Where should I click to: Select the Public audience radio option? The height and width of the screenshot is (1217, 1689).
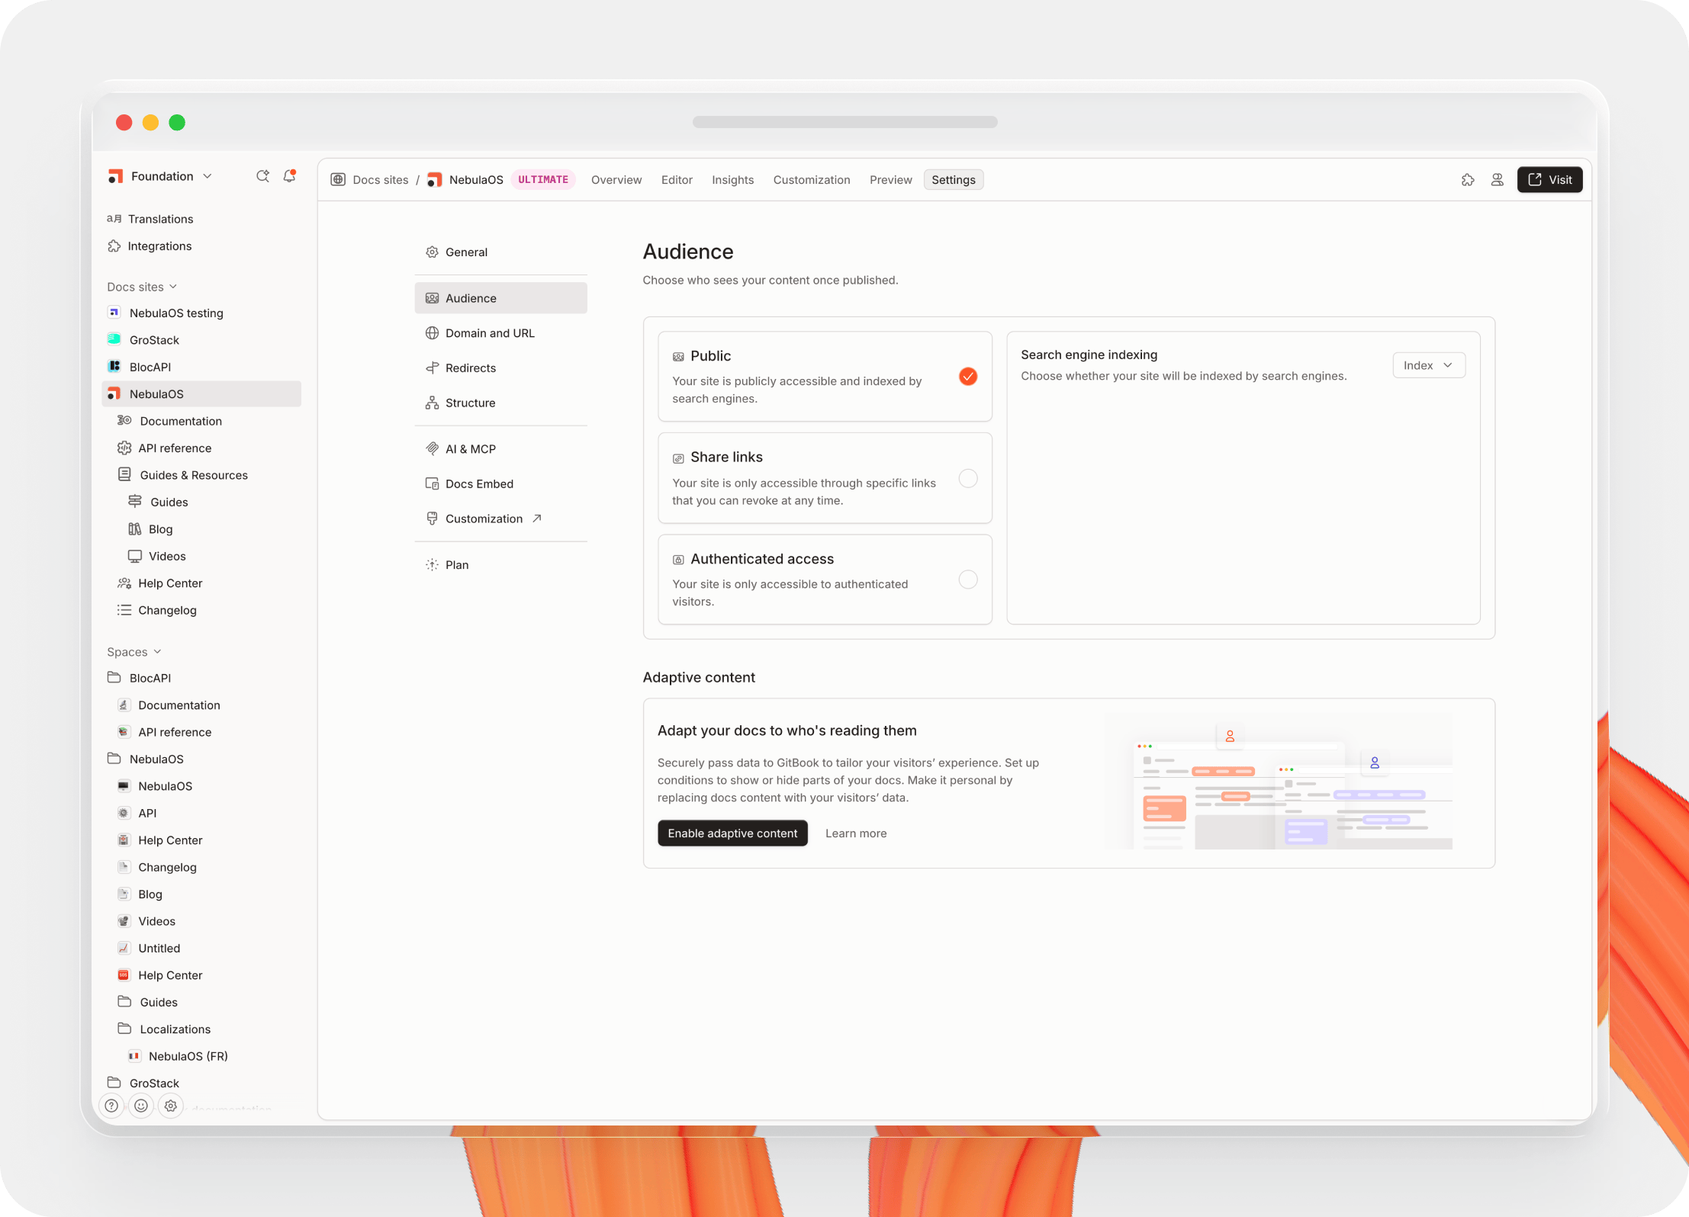pyautogui.click(x=967, y=377)
